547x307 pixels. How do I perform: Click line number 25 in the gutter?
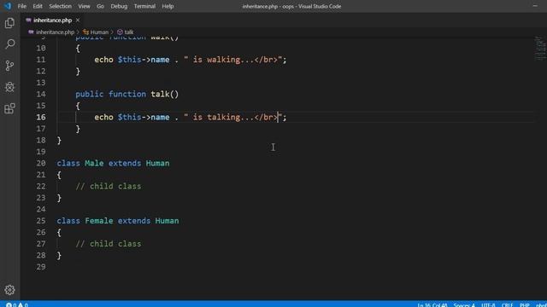pyautogui.click(x=41, y=221)
